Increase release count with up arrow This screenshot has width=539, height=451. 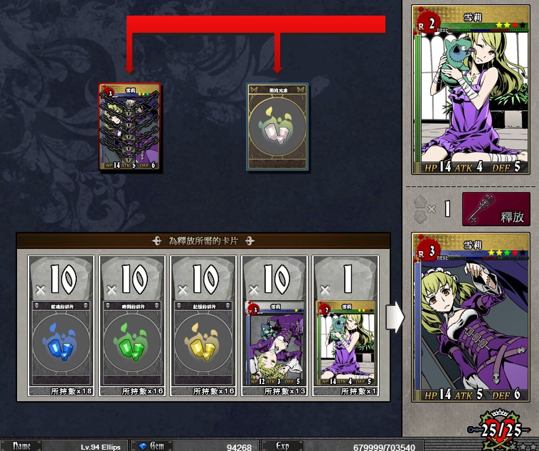[x=420, y=201]
